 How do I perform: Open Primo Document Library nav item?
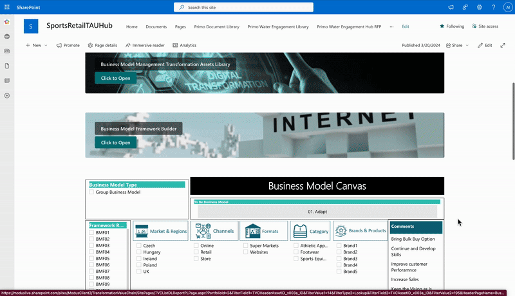[x=217, y=26]
